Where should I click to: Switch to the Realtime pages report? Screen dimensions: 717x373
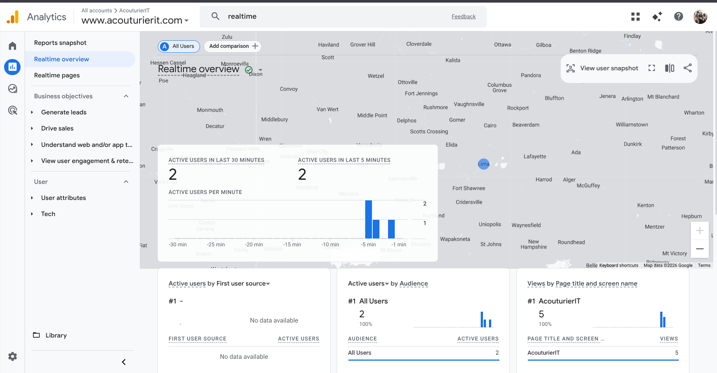coord(56,75)
